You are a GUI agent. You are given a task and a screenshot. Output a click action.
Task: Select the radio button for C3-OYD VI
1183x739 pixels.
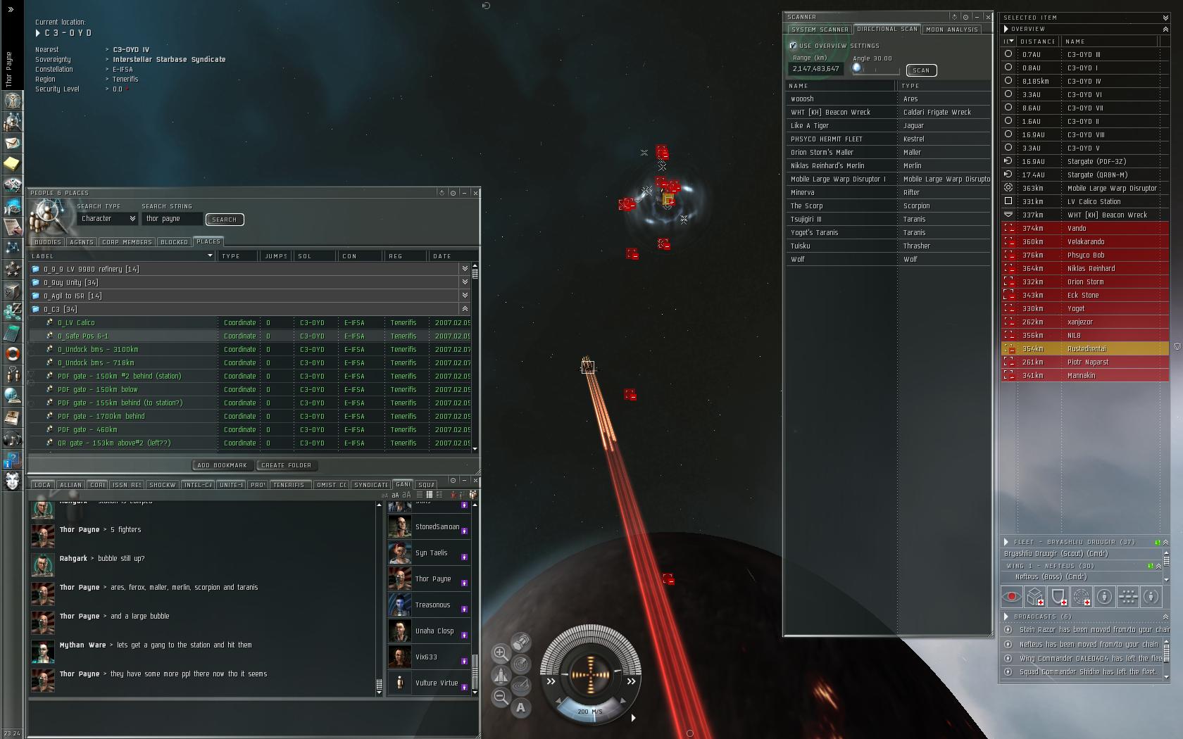click(x=1008, y=94)
